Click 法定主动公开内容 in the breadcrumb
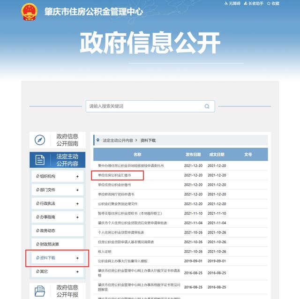 pos(118,141)
